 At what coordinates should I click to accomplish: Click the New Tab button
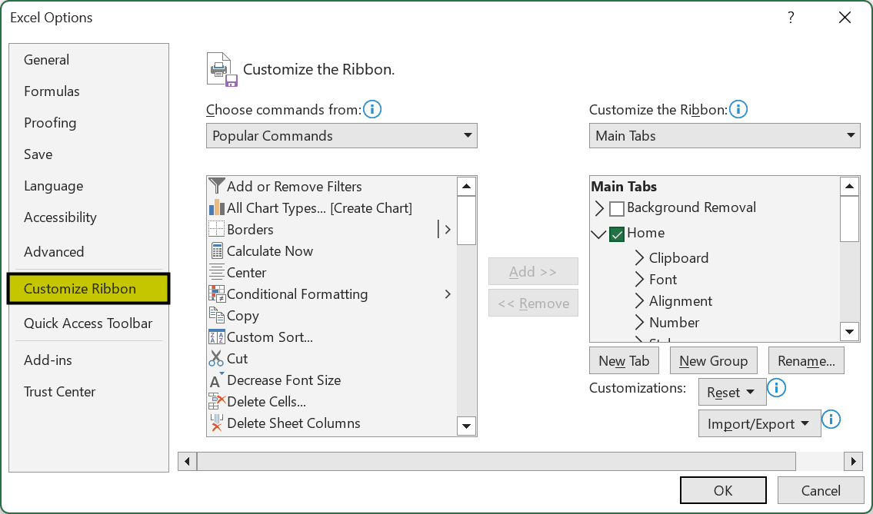(624, 361)
